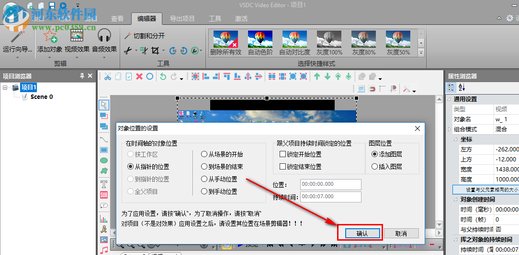Select Scene 0 in project tree
The image size is (519, 255).
click(x=41, y=97)
